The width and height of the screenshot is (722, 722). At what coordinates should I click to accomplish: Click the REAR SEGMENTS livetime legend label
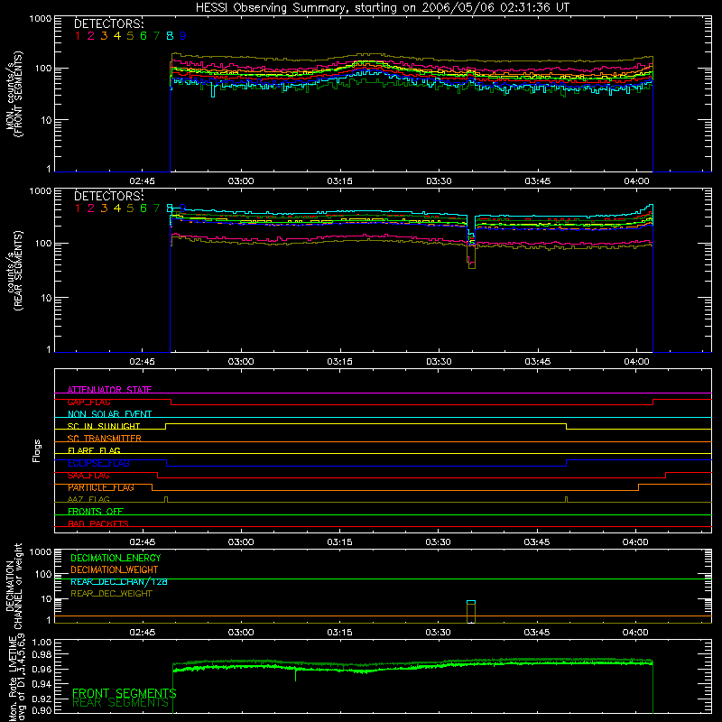(x=121, y=702)
